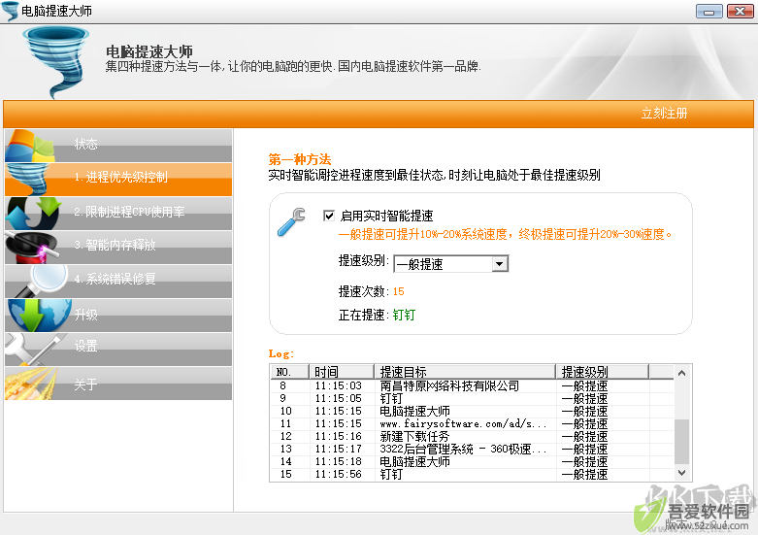Click the blue wrench icon in settings box
Image resolution: width=758 pixels, height=535 pixels.
click(291, 222)
